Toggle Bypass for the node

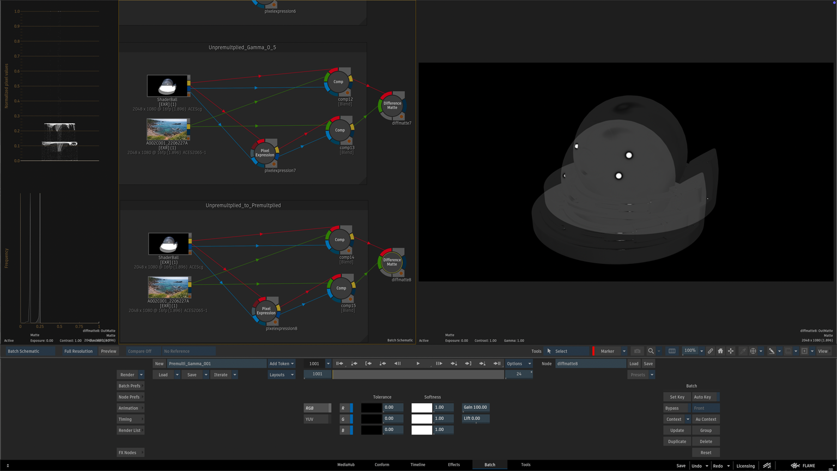pos(677,408)
